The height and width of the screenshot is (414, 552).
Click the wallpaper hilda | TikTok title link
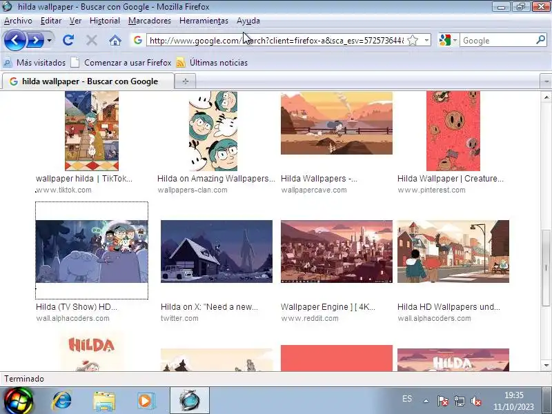point(84,179)
